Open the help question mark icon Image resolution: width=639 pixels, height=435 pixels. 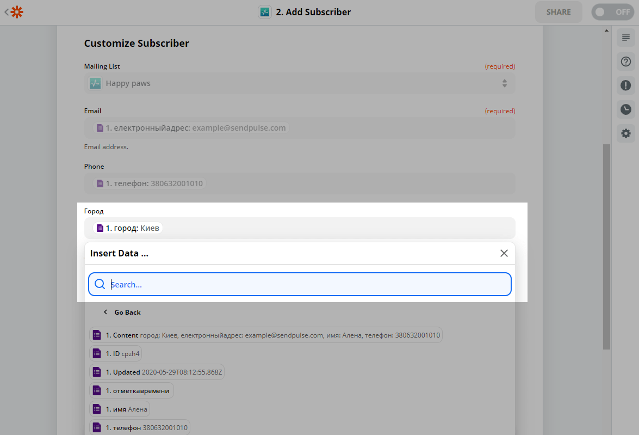[626, 62]
